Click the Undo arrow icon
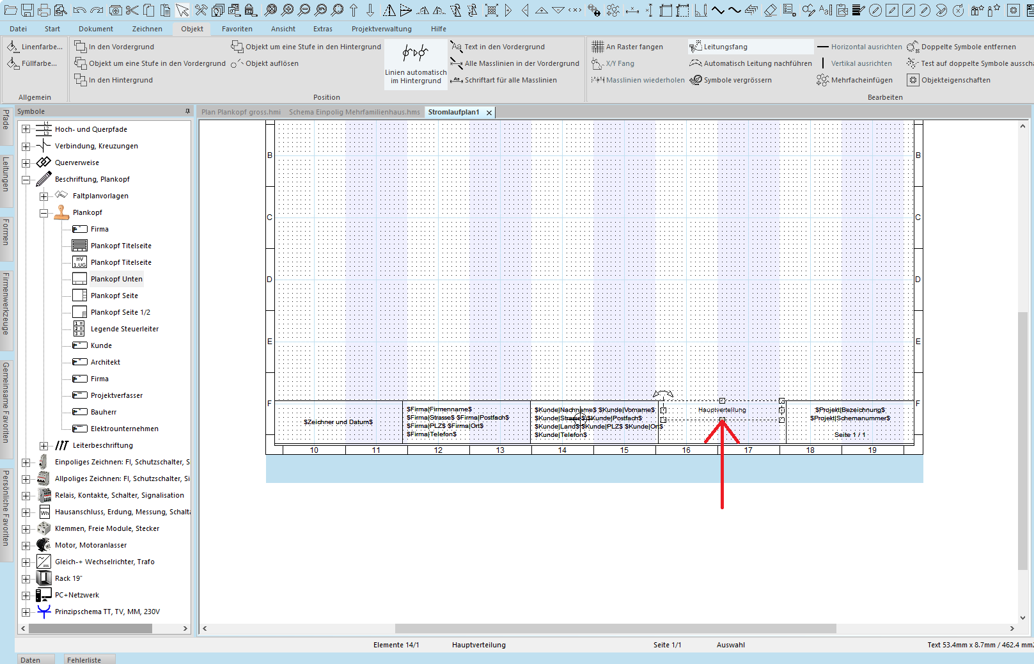1034x664 pixels. (79, 10)
